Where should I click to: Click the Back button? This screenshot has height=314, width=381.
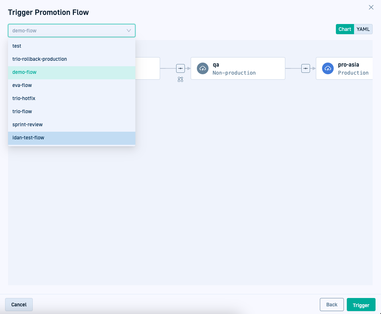tap(332, 305)
